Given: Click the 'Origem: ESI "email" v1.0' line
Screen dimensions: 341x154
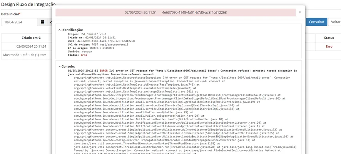Looking at the screenshot, I should [87, 34].
